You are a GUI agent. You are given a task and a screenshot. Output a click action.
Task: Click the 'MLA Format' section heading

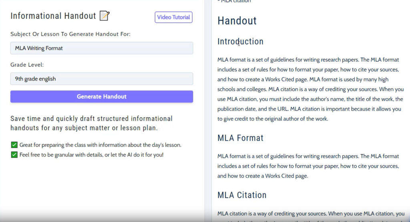click(x=240, y=138)
